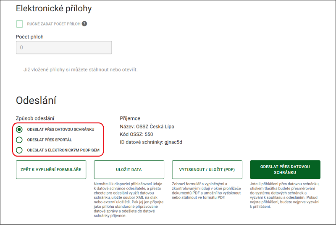Open 'Vytisknout / Uložit (PDF)' button
The image size is (336, 225).
(x=207, y=169)
